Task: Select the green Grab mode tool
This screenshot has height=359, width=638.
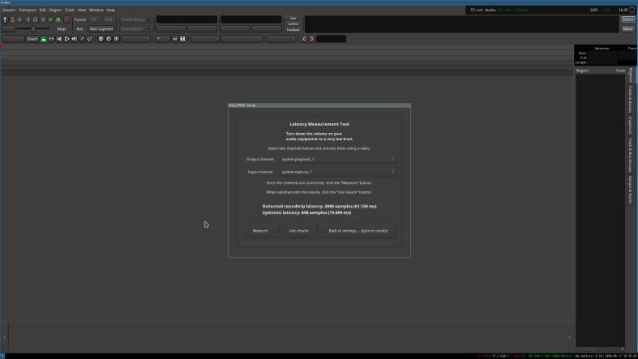Action: click(x=44, y=39)
